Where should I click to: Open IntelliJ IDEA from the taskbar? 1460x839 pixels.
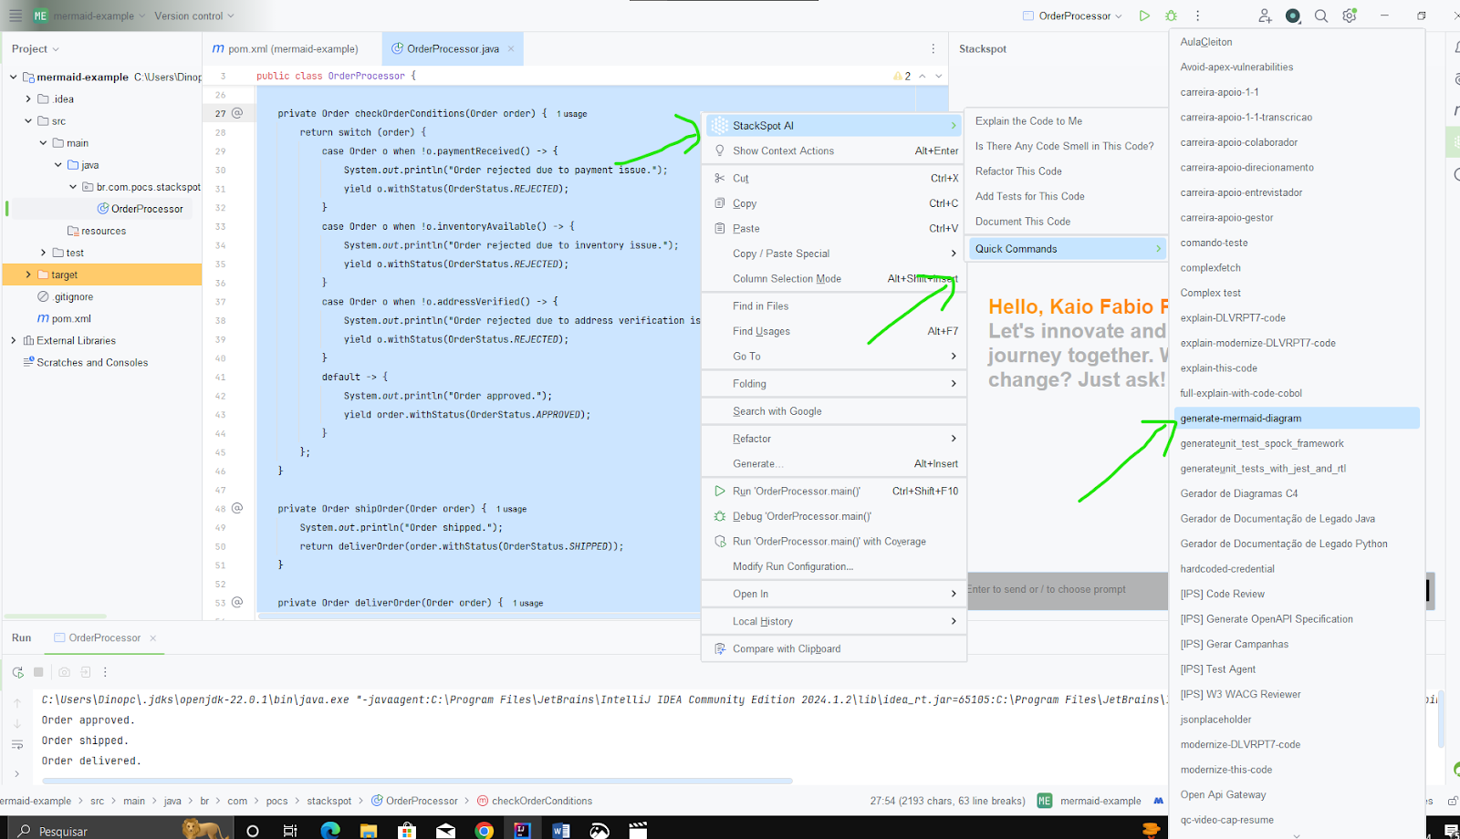pos(522,829)
